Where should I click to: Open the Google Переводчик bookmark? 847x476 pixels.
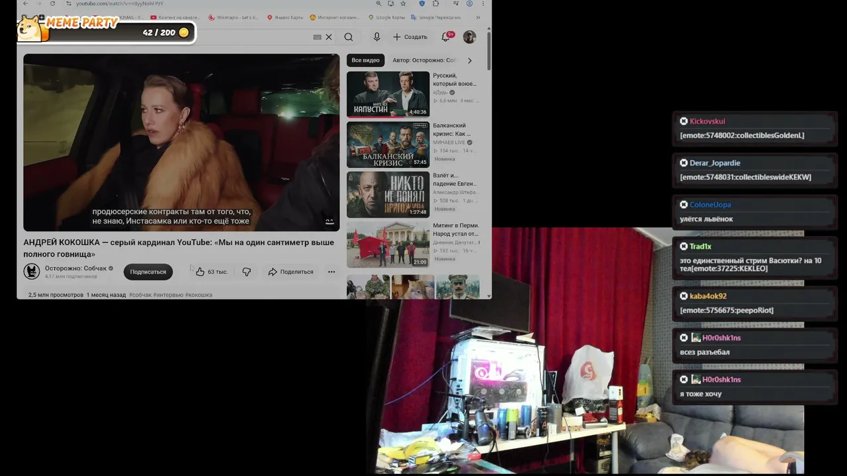pos(436,17)
